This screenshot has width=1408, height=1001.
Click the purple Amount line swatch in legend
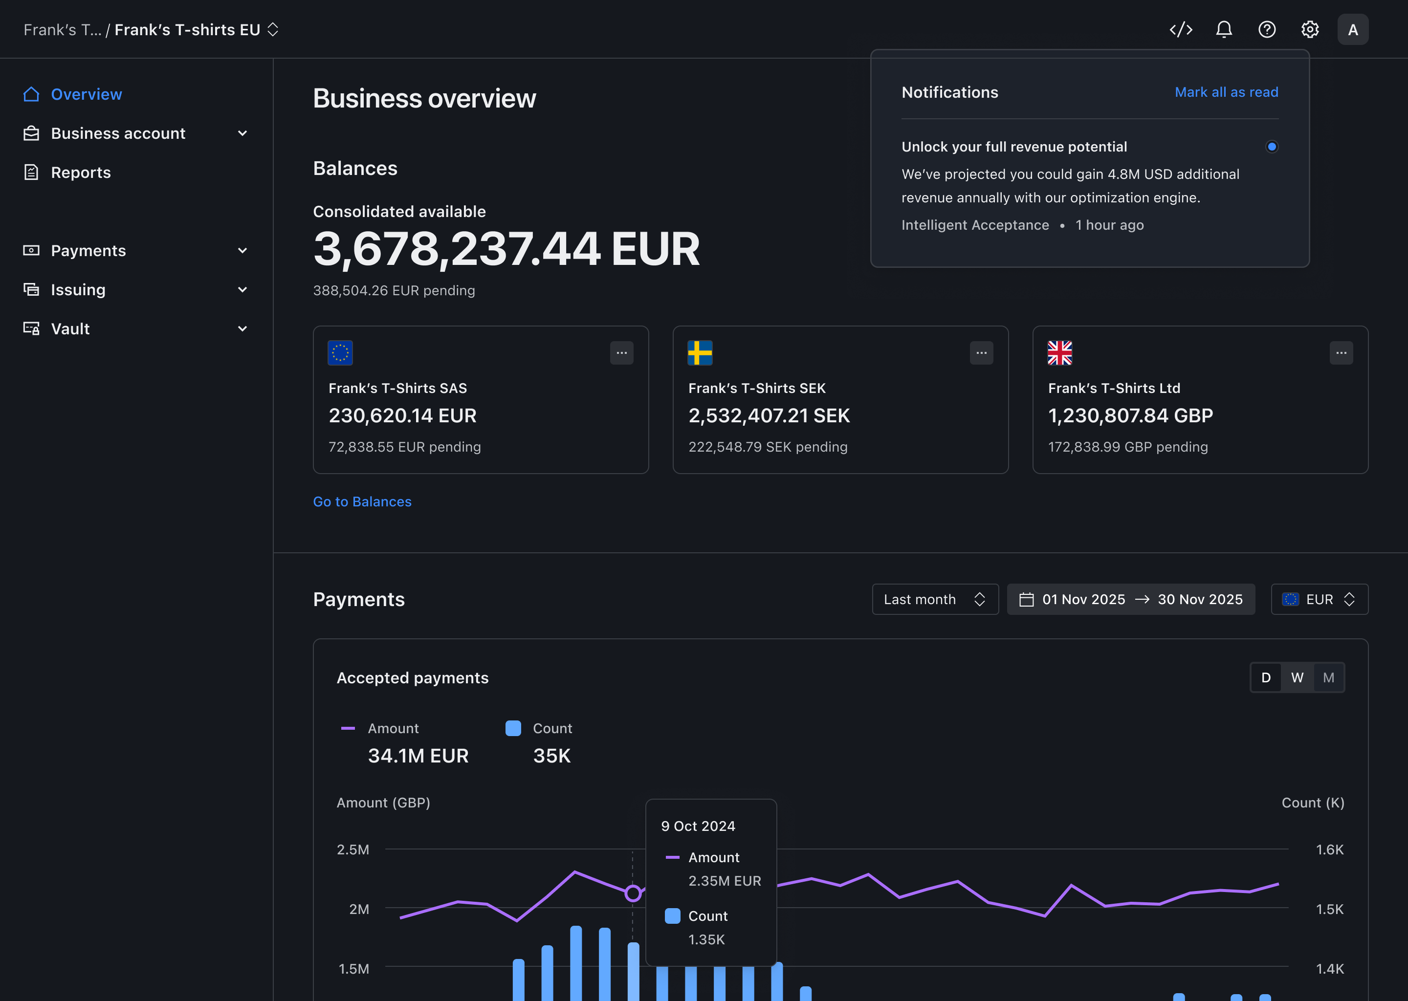click(x=348, y=729)
